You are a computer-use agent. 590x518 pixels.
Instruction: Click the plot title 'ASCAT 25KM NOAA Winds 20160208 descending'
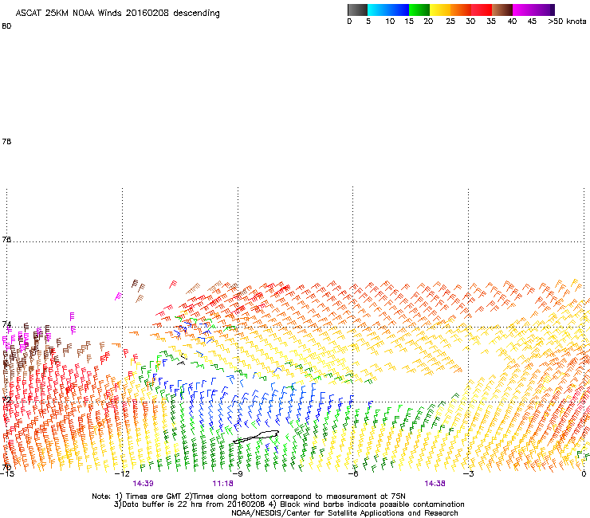[x=117, y=14]
